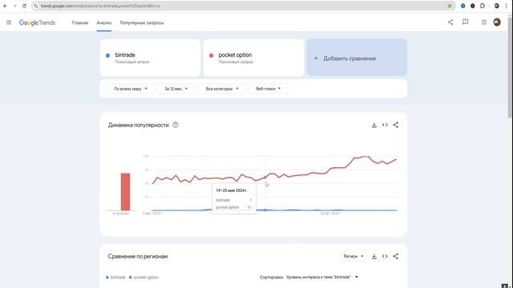Screen dimensions: 513x288
Task: Switch to the Главная tab
Action: click(x=80, y=23)
